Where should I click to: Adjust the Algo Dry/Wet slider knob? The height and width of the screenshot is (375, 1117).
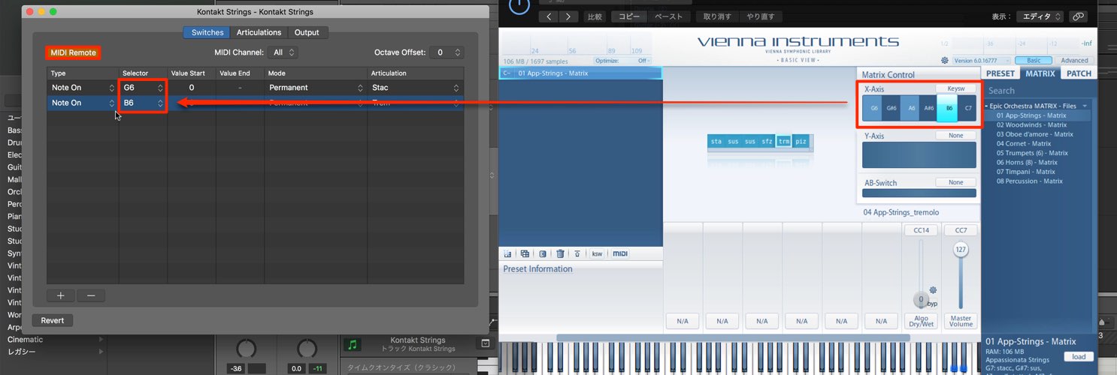[x=920, y=299]
